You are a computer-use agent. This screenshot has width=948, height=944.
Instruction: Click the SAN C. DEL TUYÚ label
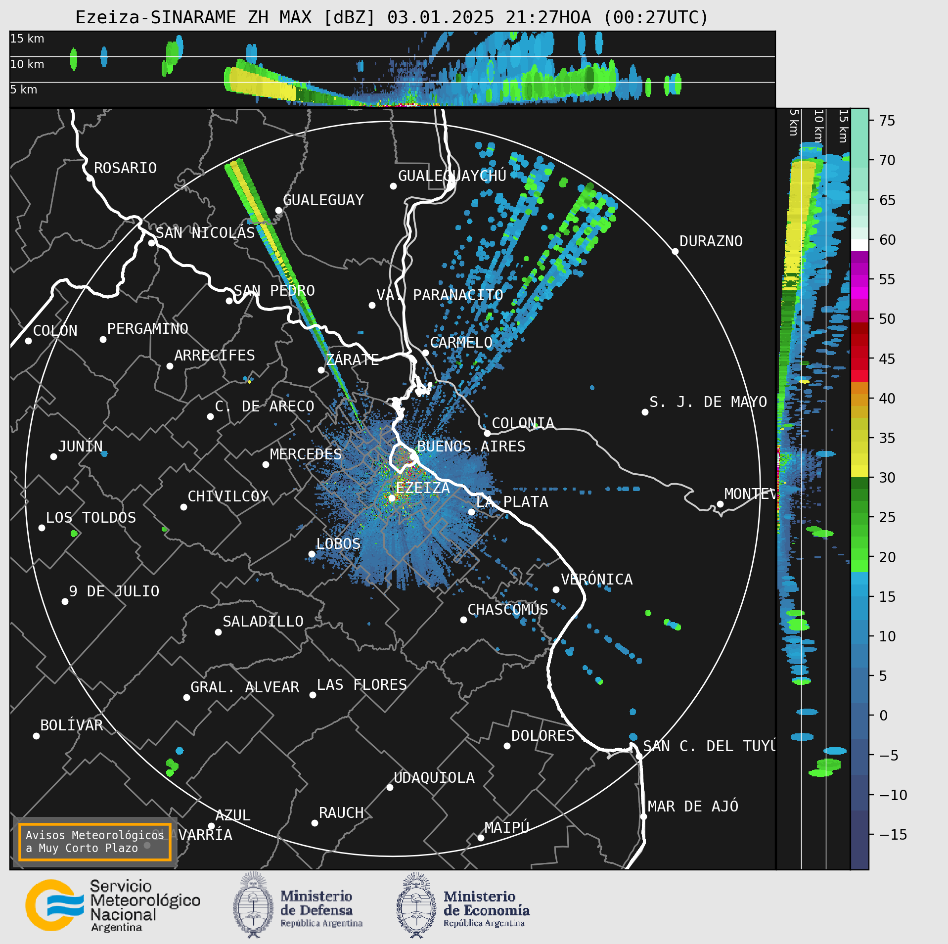pyautogui.click(x=709, y=746)
